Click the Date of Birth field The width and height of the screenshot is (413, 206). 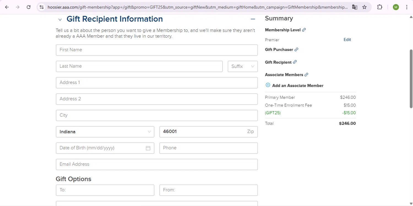click(x=105, y=148)
